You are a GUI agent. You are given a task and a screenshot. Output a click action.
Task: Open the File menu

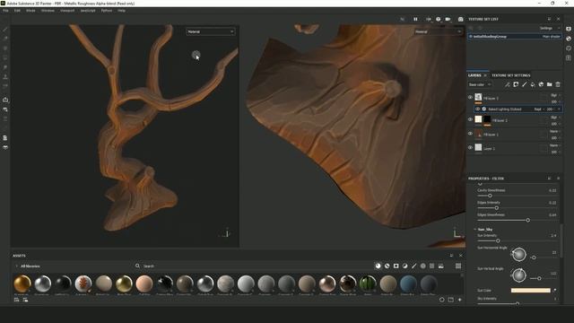point(5,11)
